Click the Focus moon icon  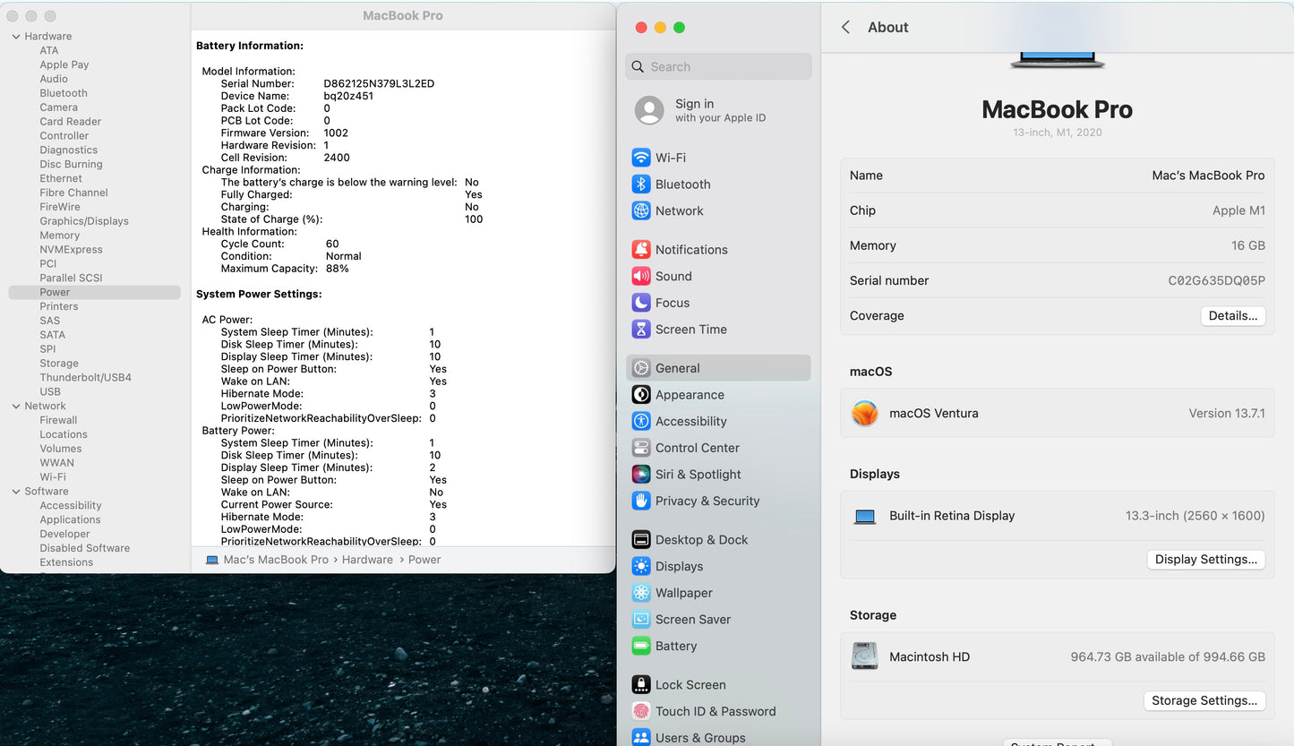pos(641,303)
